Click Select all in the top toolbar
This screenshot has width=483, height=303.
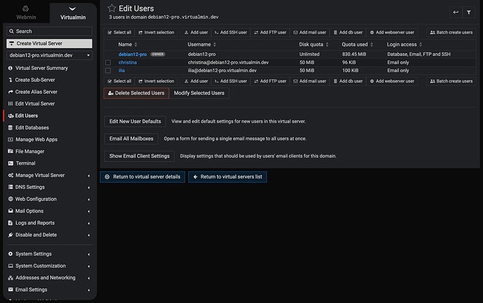coord(119,32)
